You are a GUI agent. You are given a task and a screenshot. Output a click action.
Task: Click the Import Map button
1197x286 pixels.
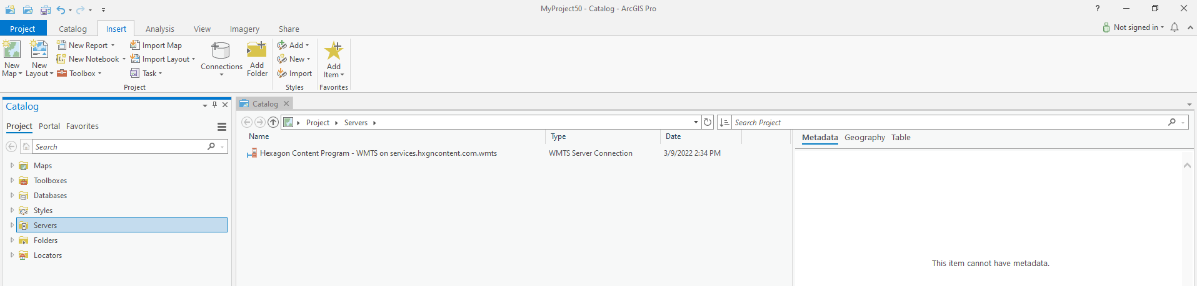pyautogui.click(x=156, y=45)
